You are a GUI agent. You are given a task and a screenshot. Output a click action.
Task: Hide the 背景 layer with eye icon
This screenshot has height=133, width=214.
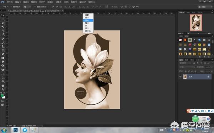(x=180, y=77)
